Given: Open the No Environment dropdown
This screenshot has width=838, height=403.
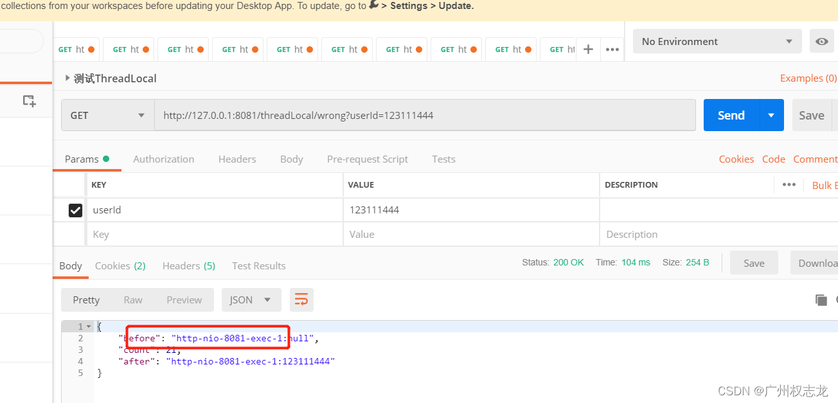Looking at the screenshot, I should [716, 41].
